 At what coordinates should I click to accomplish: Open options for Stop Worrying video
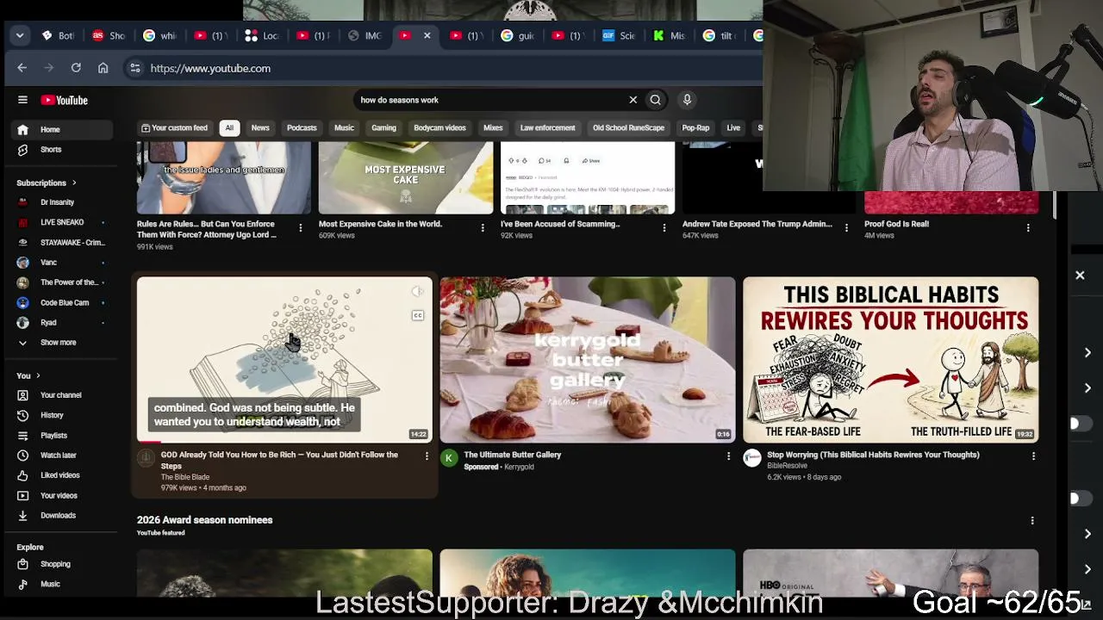[1033, 456]
